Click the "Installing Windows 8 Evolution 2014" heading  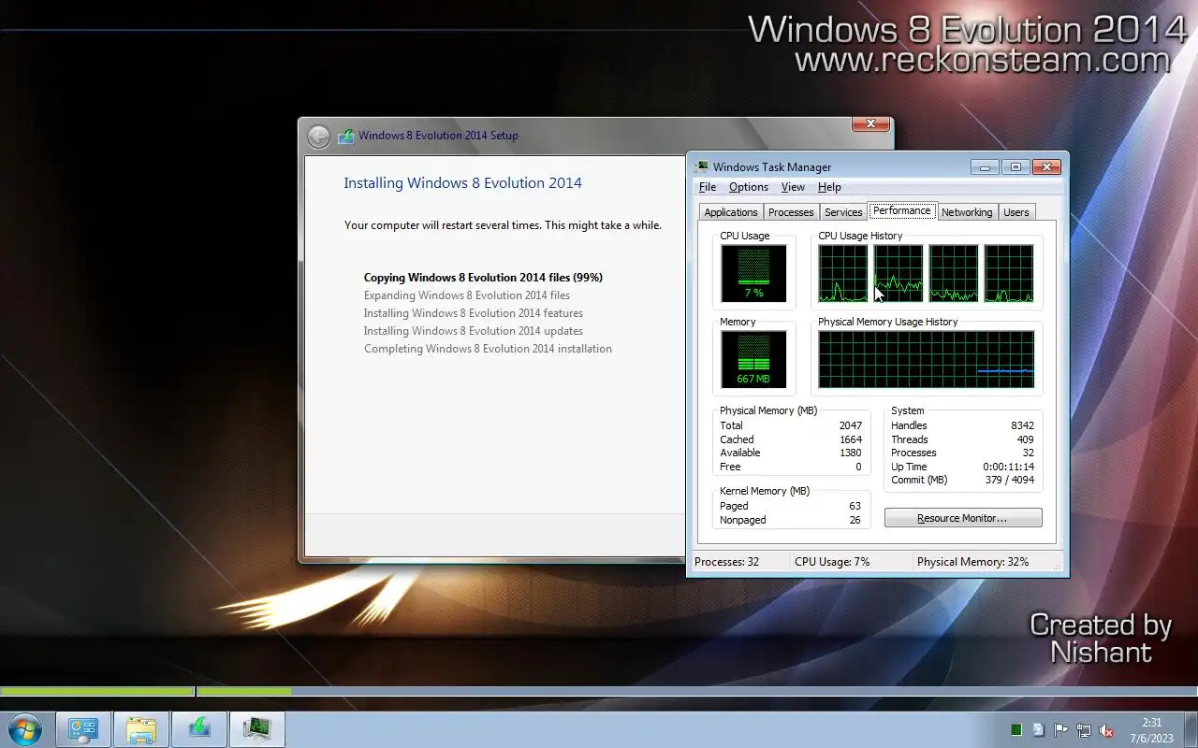462,183
